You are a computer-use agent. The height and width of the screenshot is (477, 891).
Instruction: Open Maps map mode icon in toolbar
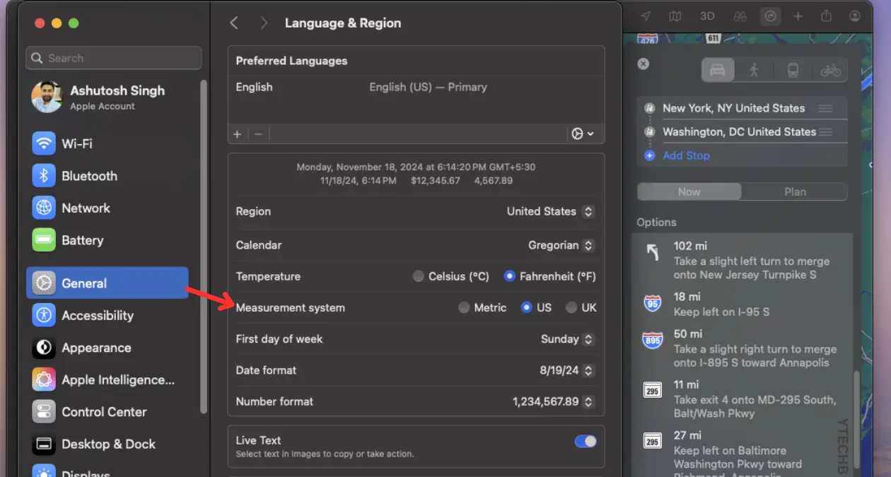click(x=675, y=16)
